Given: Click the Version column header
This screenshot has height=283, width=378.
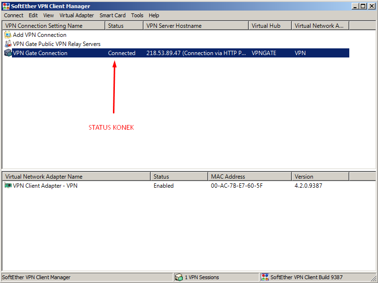Looking at the screenshot, I should [321, 177].
